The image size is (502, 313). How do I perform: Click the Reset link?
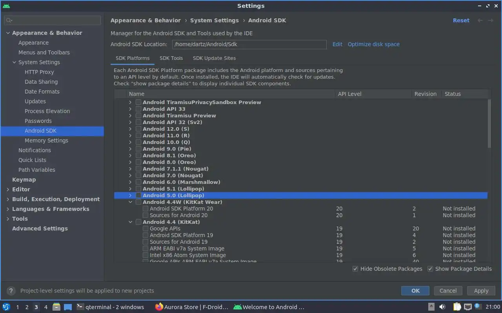pyautogui.click(x=461, y=20)
